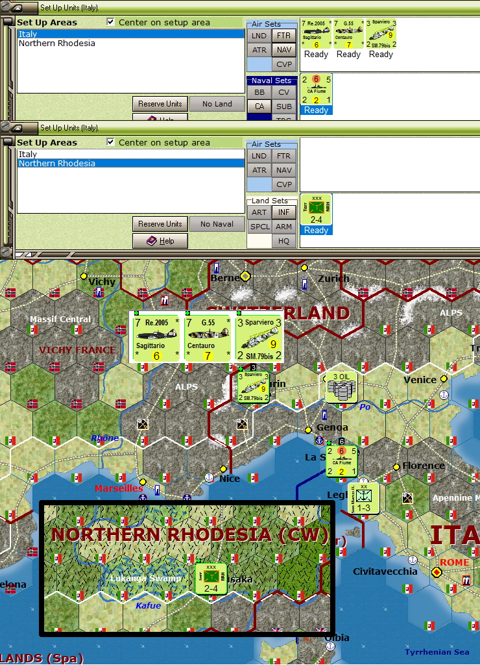Choose NAV air set in lower window

[284, 170]
